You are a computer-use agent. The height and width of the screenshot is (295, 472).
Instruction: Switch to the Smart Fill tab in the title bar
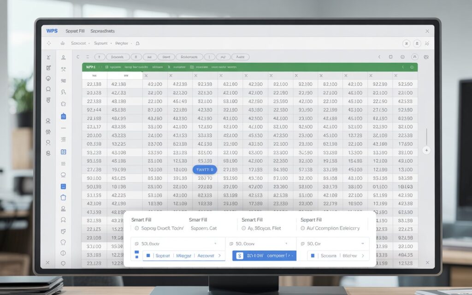click(75, 31)
